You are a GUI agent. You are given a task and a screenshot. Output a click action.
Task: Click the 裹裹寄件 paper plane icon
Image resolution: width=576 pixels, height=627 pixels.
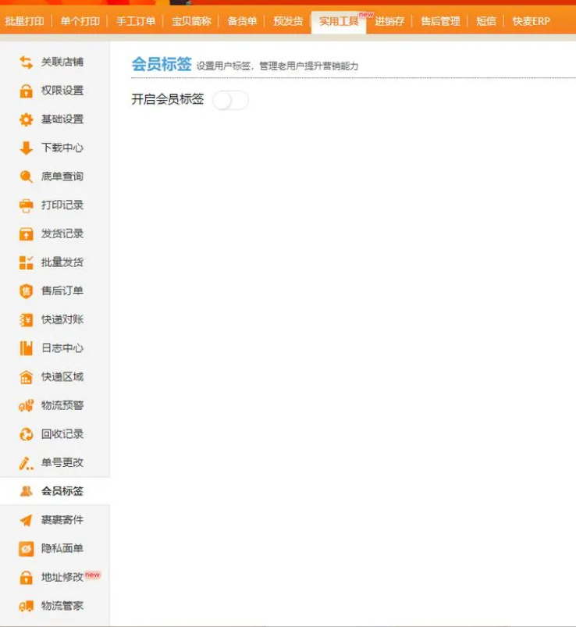pos(26,520)
